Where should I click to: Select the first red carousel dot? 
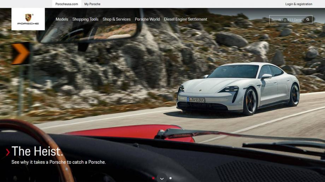click(x=153, y=178)
